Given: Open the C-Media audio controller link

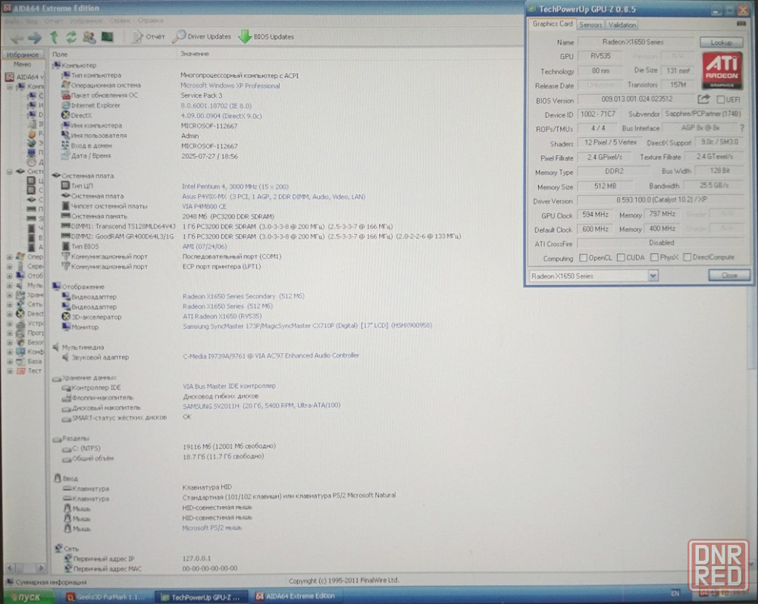Looking at the screenshot, I should pos(271,355).
